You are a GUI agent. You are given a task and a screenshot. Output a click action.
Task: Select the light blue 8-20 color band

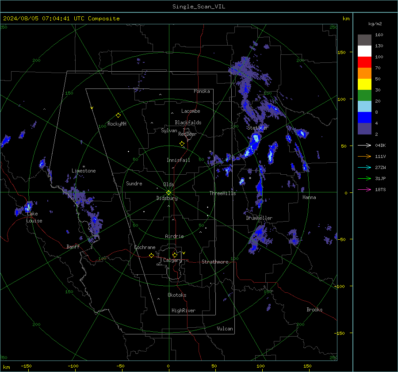(364, 107)
